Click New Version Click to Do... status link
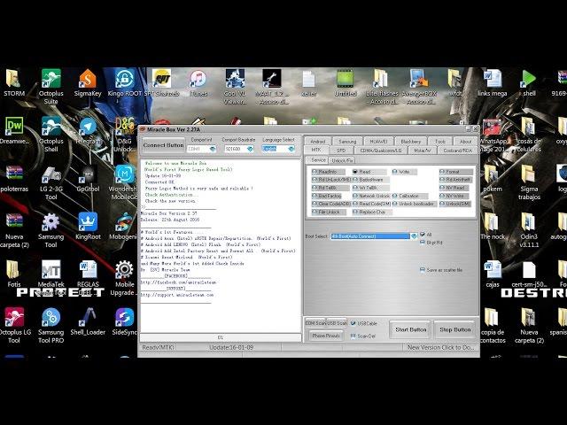The height and width of the screenshot is (425, 567). (440, 347)
